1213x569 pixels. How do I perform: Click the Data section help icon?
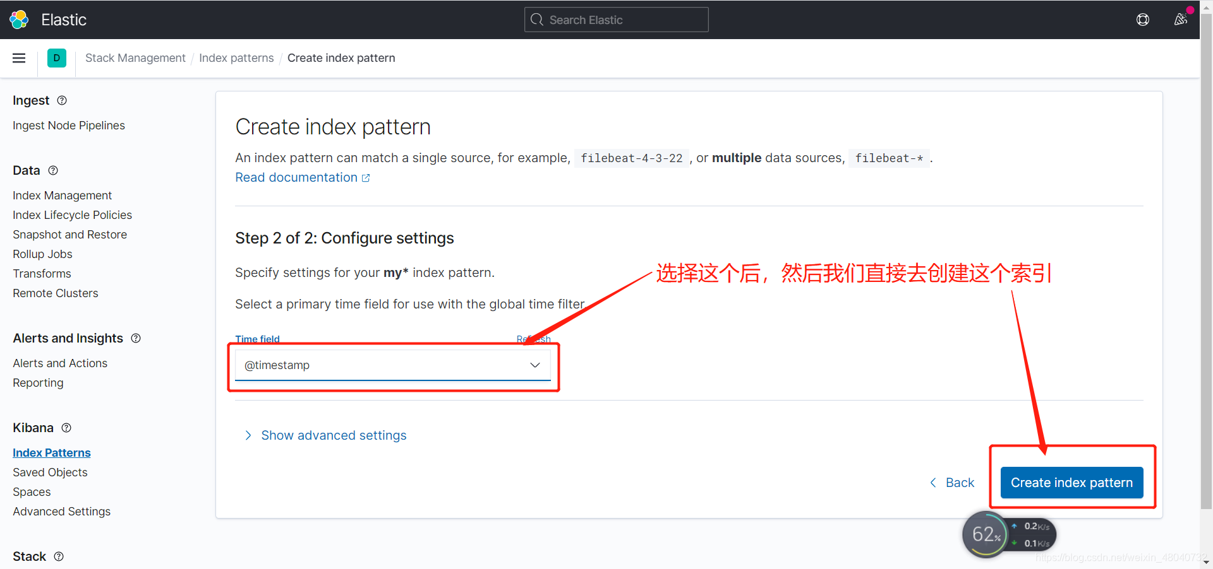pyautogui.click(x=53, y=170)
